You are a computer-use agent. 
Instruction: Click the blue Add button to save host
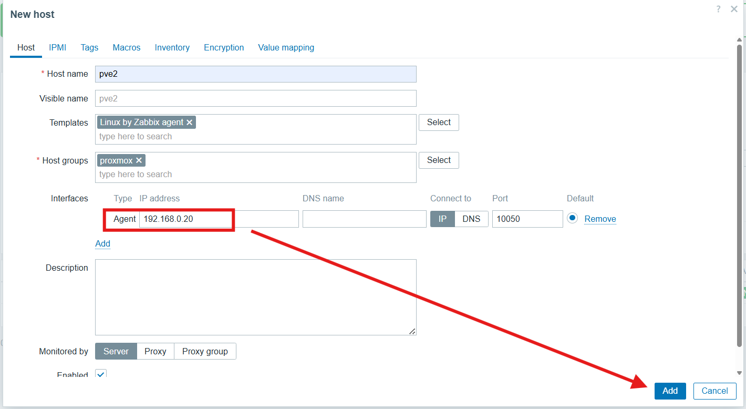click(670, 391)
